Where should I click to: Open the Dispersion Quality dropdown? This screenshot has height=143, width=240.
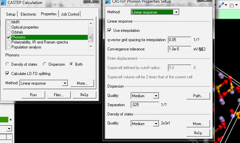156,96
